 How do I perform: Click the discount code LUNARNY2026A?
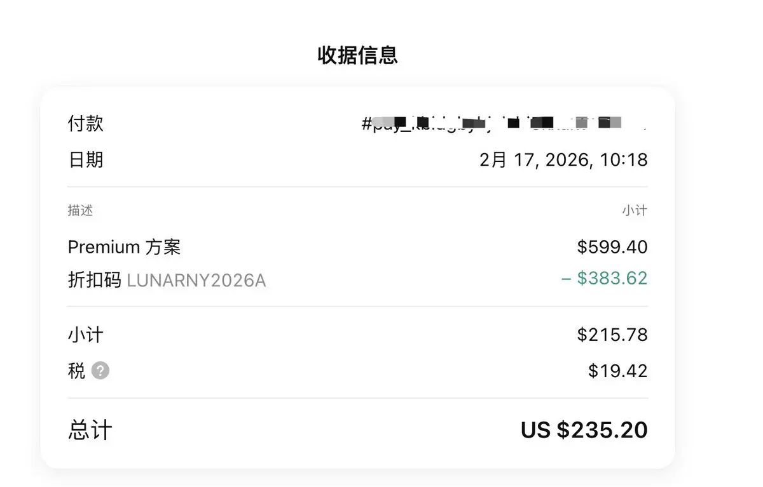(196, 281)
